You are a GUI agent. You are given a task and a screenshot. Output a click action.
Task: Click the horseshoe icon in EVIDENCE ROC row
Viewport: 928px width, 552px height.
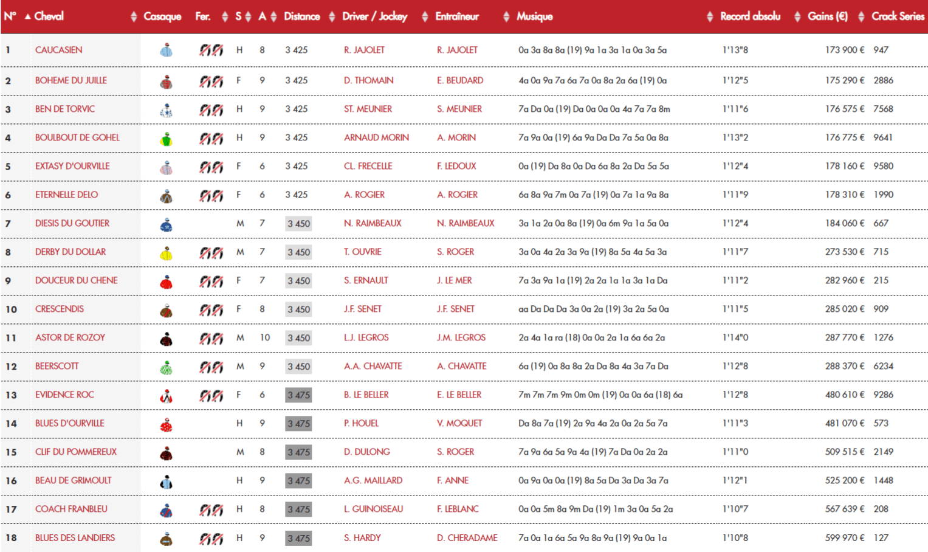pyautogui.click(x=211, y=395)
